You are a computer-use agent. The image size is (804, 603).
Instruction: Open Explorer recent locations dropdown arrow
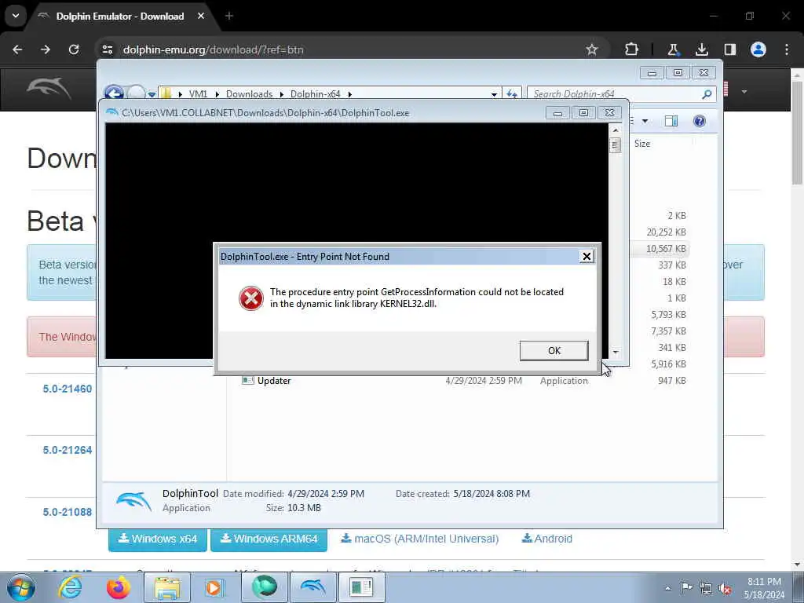(x=152, y=94)
